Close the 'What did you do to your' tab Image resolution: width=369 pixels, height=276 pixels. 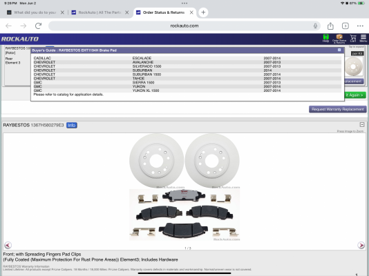click(62, 12)
